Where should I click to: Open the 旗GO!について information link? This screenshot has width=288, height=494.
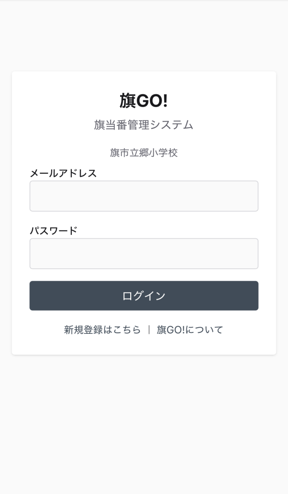pyautogui.click(x=190, y=329)
